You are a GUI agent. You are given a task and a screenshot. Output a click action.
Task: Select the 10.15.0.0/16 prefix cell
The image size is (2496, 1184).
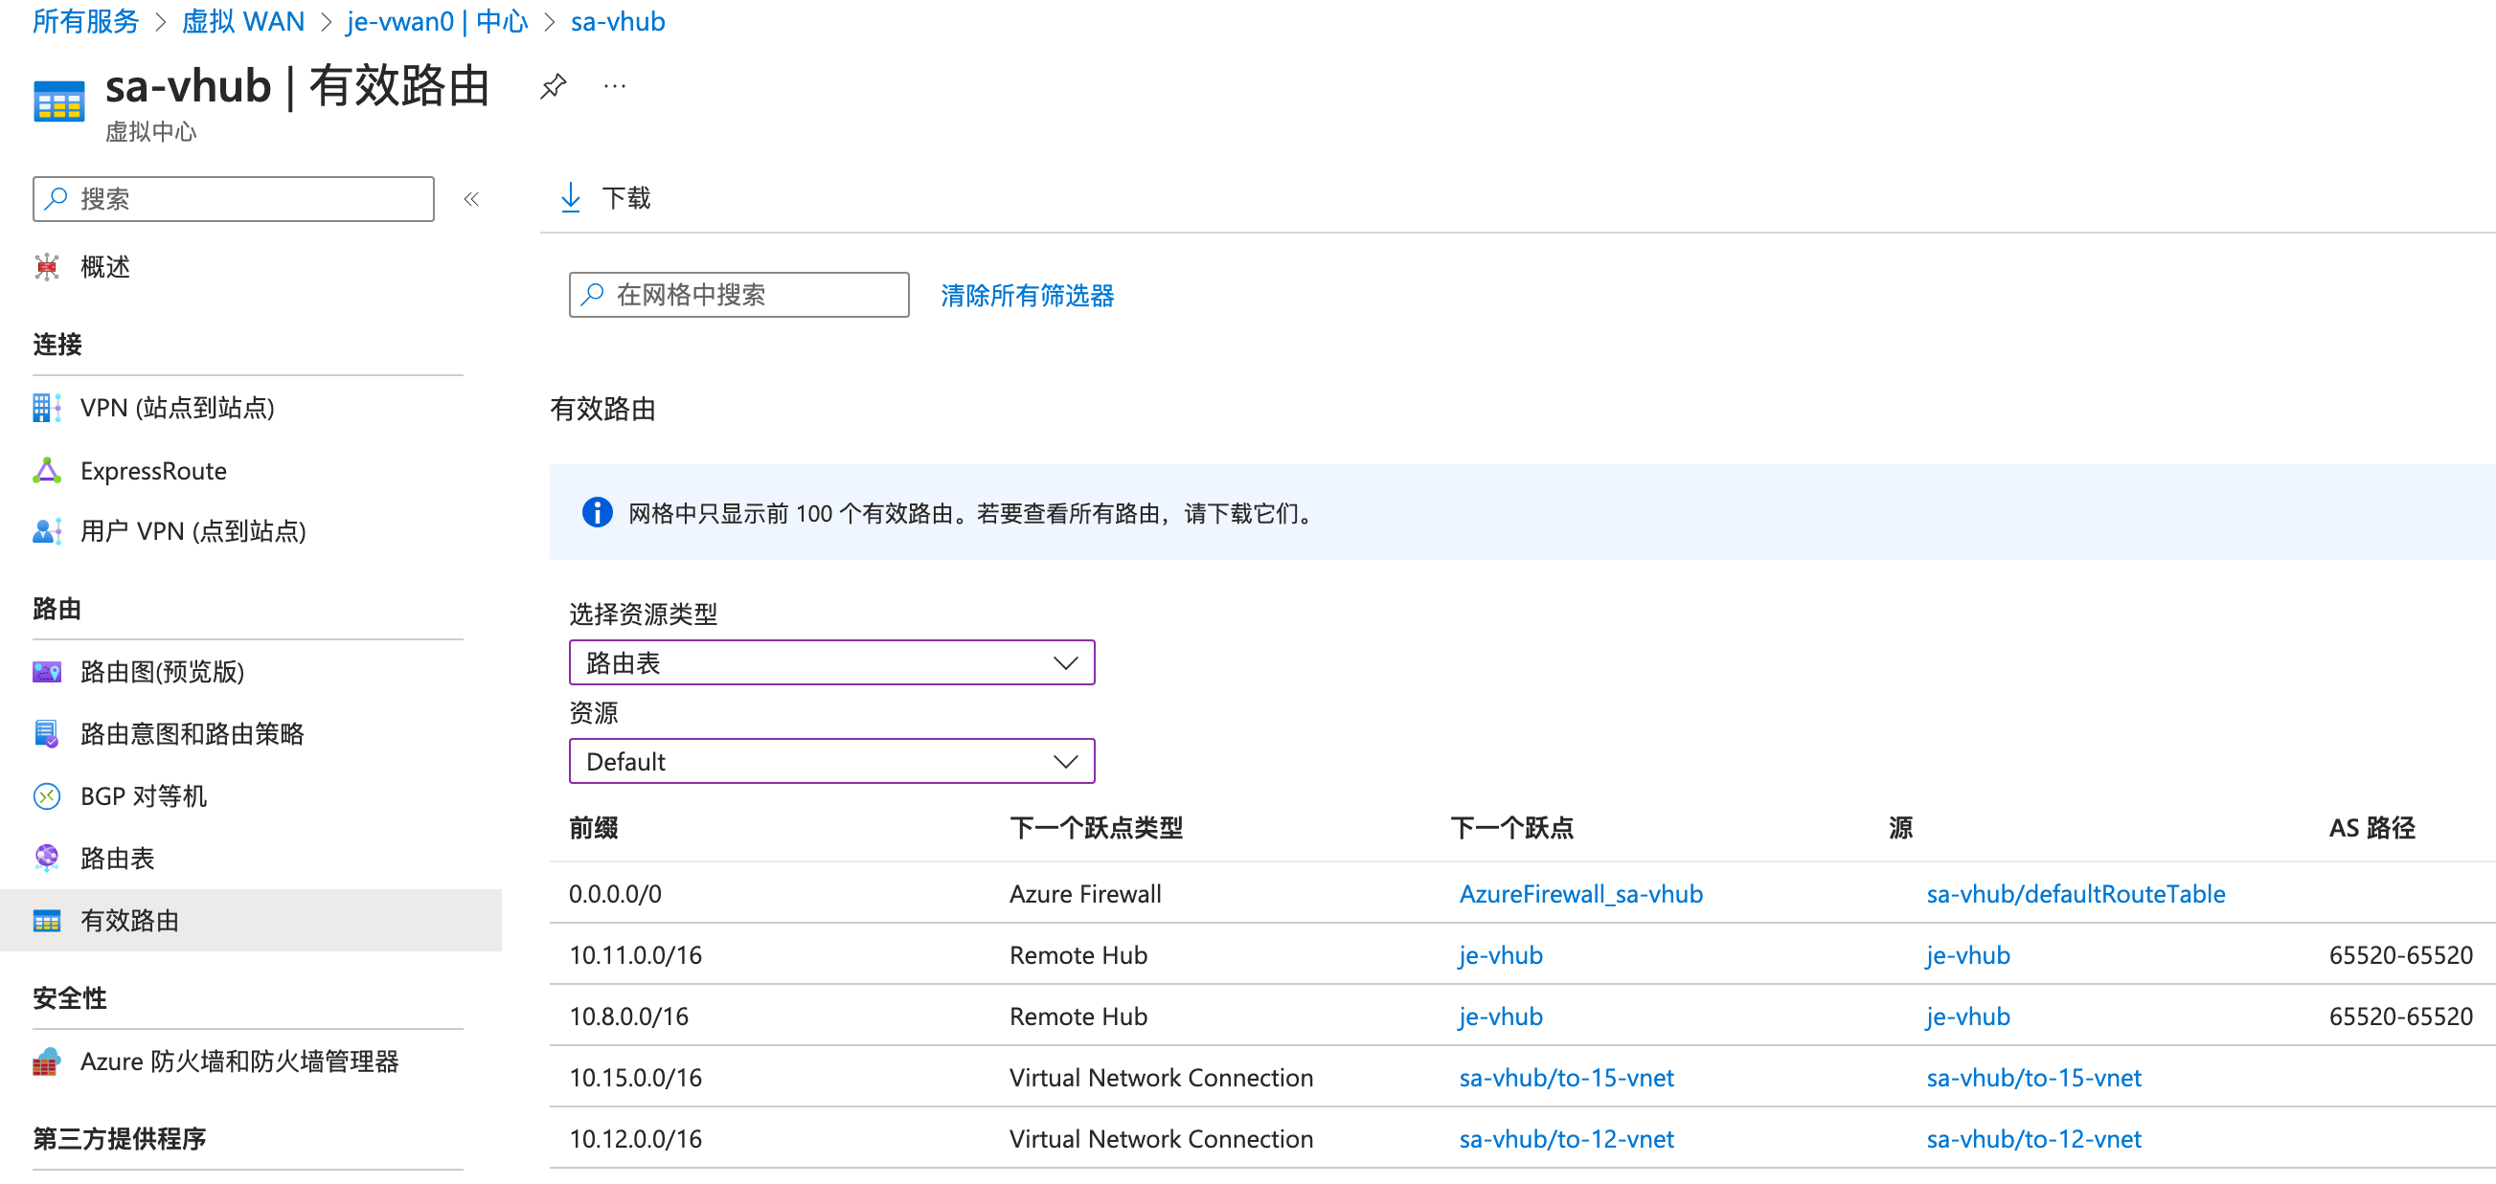click(636, 1079)
